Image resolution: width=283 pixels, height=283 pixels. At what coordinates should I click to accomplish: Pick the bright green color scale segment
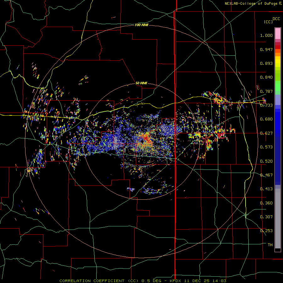[x=278, y=86]
